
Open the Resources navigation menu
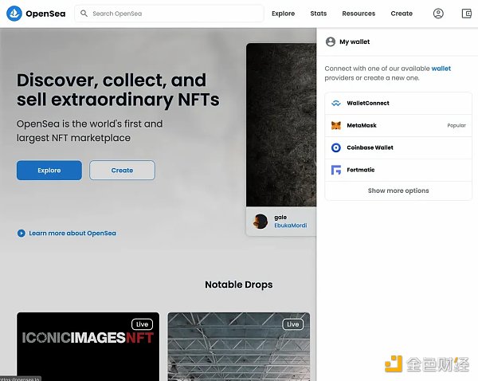point(358,14)
